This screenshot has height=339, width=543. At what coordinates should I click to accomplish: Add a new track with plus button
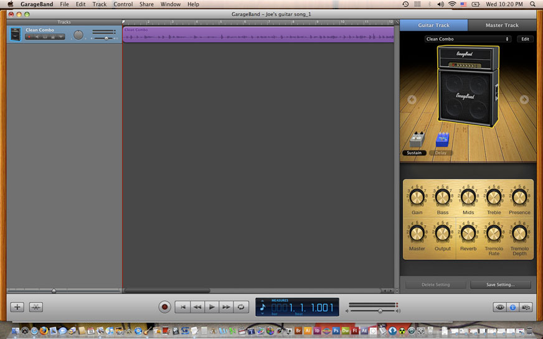[x=17, y=307]
